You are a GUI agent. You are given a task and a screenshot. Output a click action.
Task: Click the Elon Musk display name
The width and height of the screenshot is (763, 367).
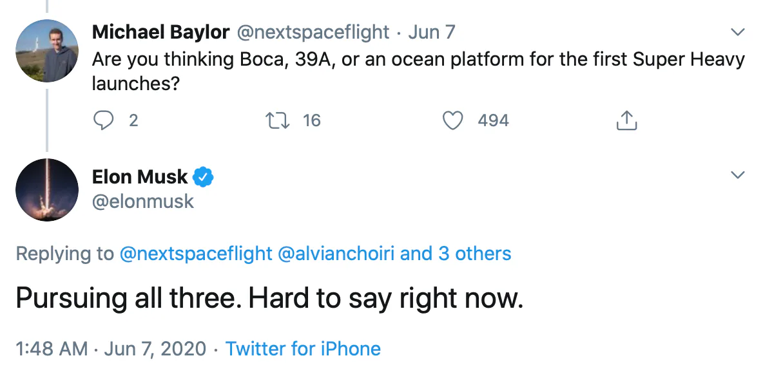(140, 176)
